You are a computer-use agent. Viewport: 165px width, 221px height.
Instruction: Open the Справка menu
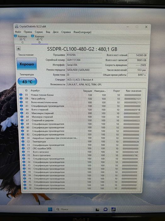[x=66, y=32]
